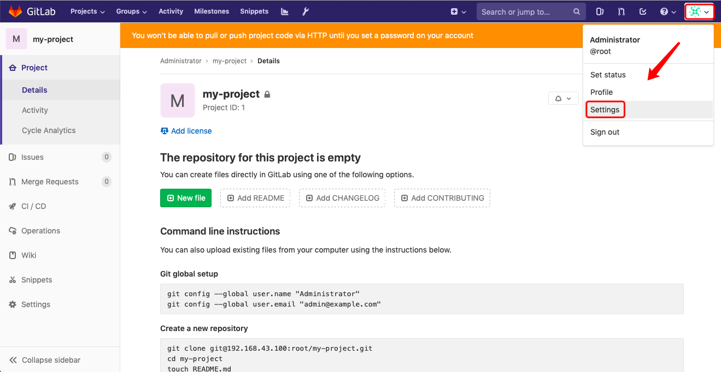Image resolution: width=721 pixels, height=372 pixels.
Task: Open the to-do list checkmark icon
Action: [x=643, y=11]
